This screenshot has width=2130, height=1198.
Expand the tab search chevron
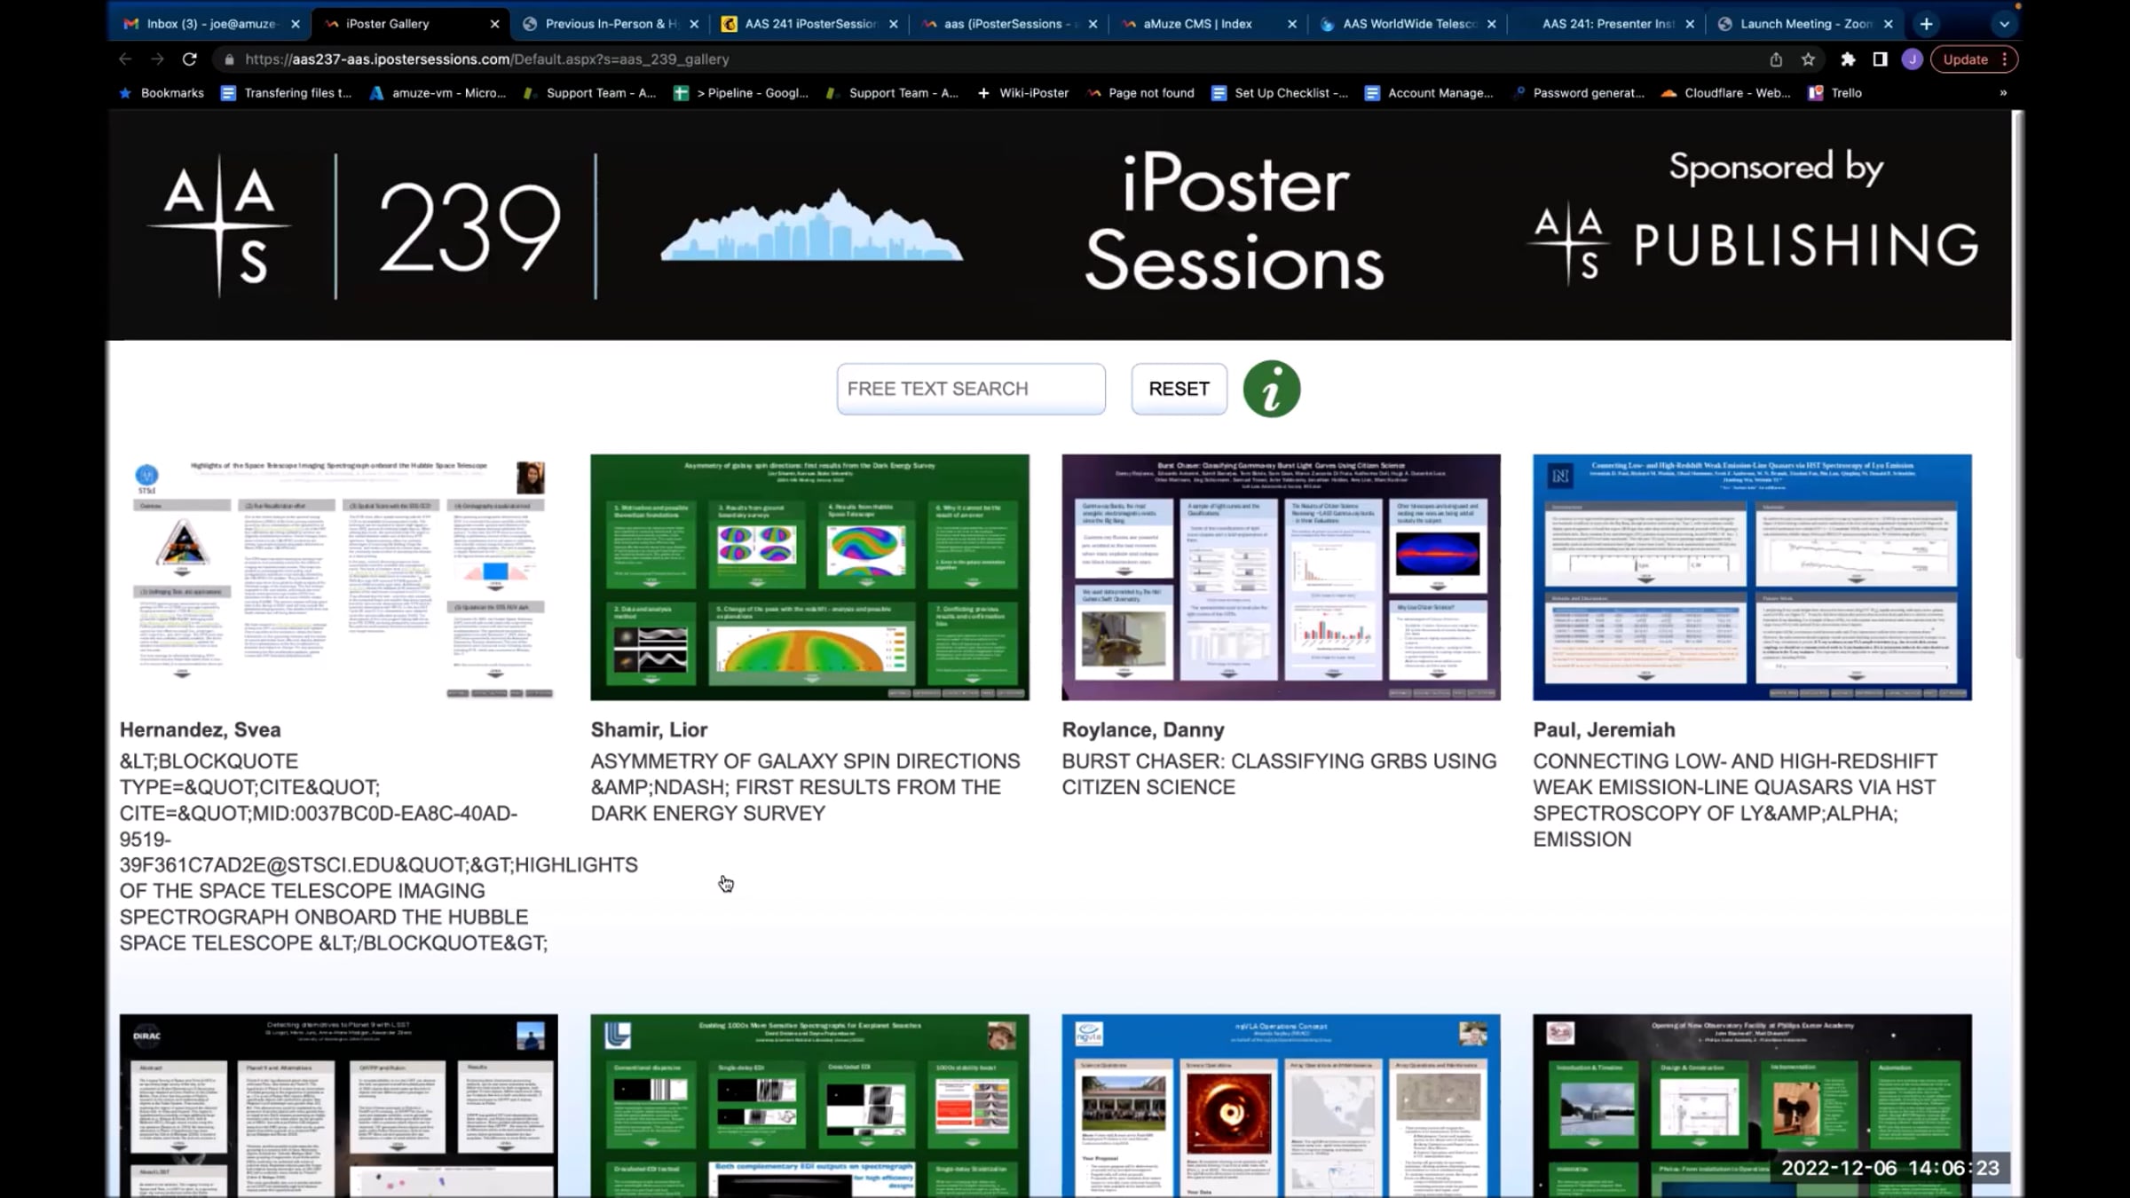[x=2003, y=24]
